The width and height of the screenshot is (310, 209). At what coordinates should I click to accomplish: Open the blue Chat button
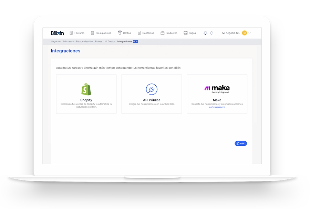click(241, 143)
